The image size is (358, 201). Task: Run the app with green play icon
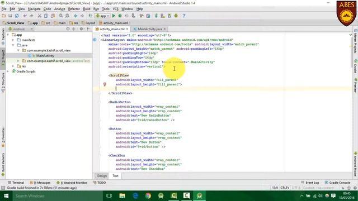(x=114, y=16)
